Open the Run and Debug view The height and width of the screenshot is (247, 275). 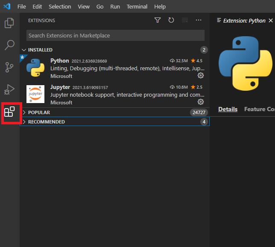click(9, 89)
